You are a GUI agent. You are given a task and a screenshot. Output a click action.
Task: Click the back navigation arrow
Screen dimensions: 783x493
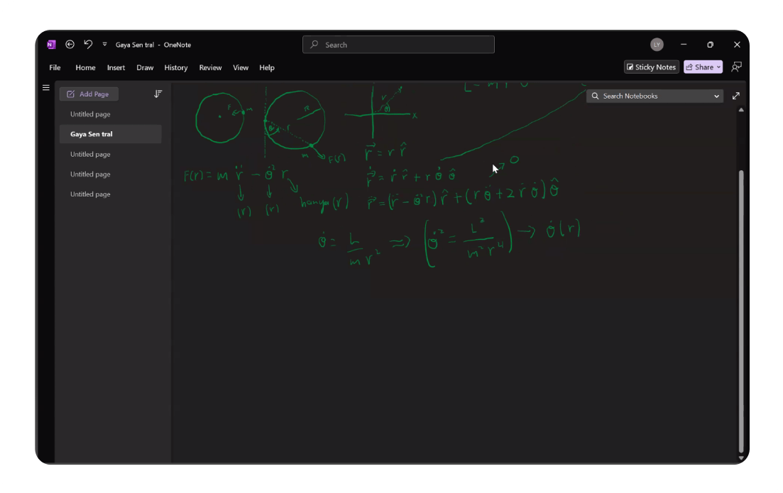tap(70, 44)
